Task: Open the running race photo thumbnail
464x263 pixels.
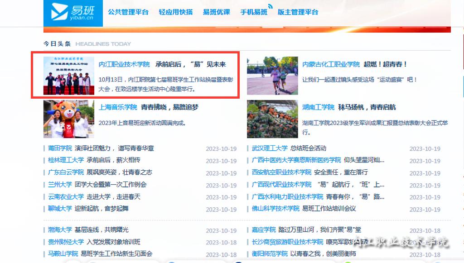Action: coord(272,76)
